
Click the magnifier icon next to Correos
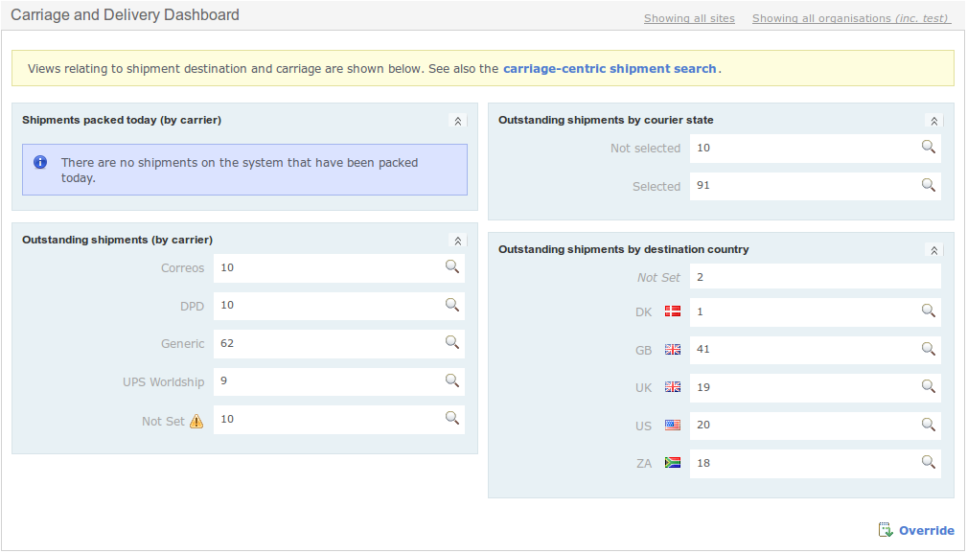[451, 267]
